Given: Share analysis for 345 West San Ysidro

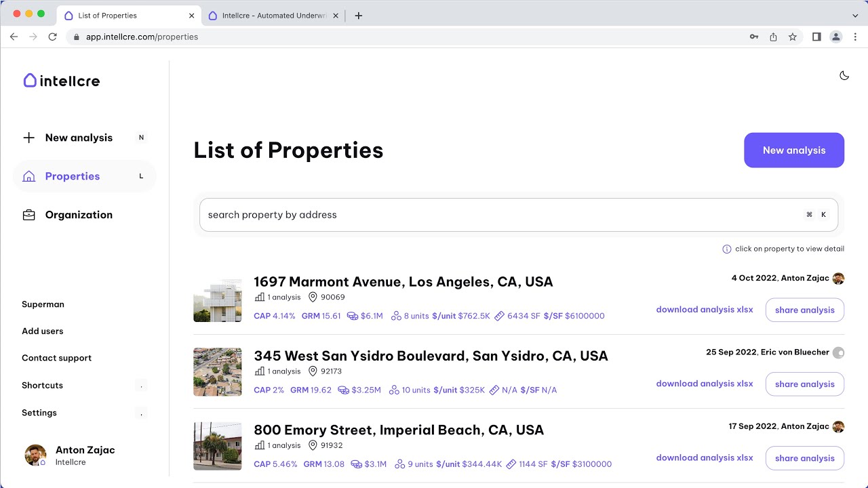Looking at the screenshot, I should pyautogui.click(x=805, y=384).
